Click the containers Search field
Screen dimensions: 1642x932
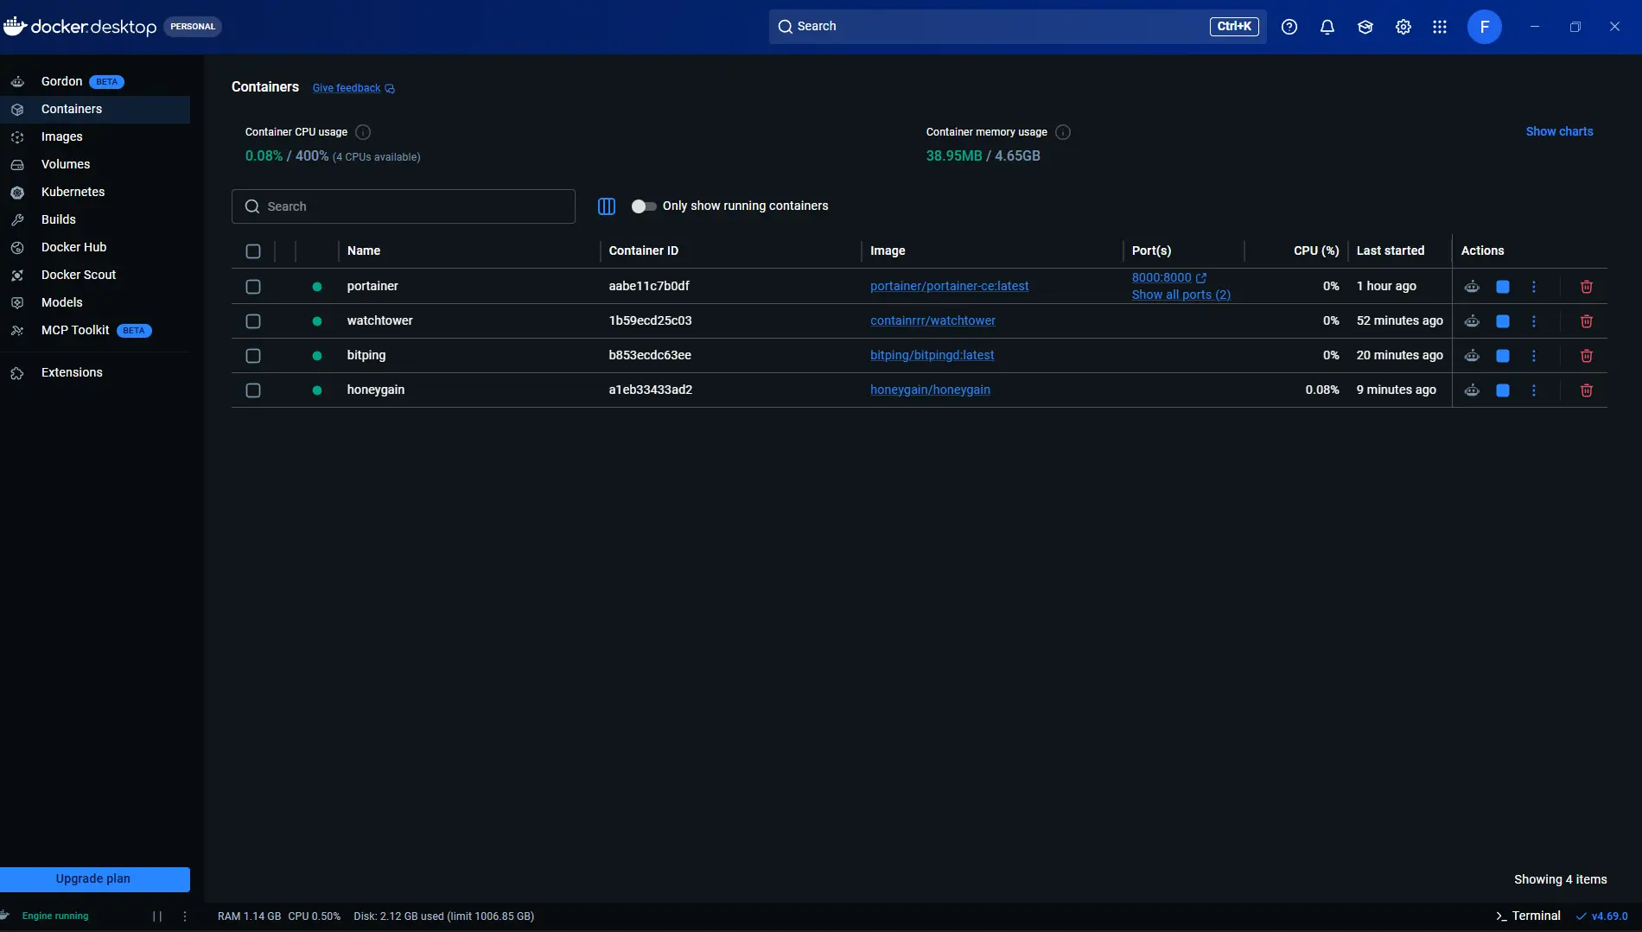coord(404,206)
